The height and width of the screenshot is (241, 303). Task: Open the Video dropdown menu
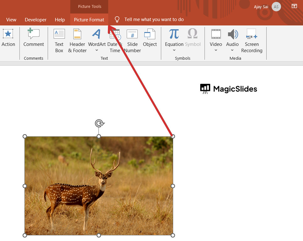[216, 50]
